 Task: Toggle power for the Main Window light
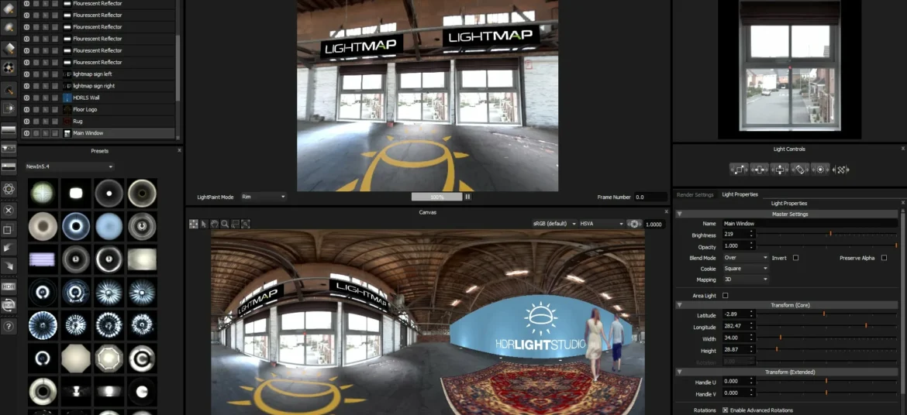(x=26, y=133)
